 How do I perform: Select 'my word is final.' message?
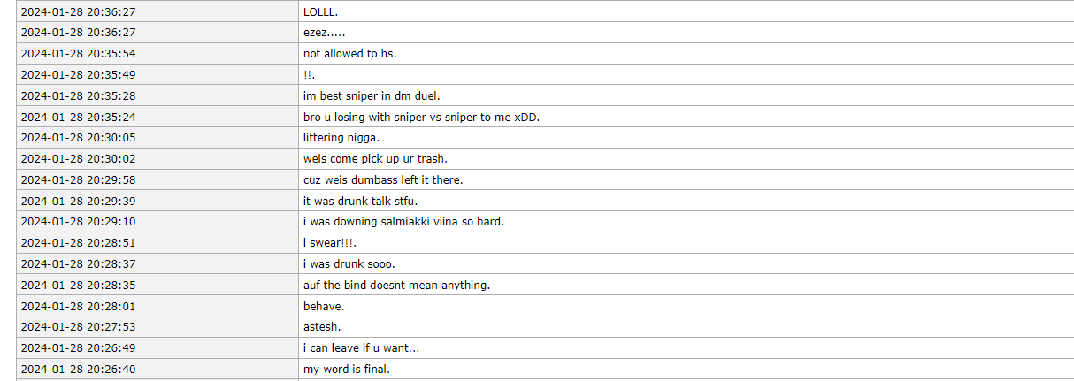[347, 370]
